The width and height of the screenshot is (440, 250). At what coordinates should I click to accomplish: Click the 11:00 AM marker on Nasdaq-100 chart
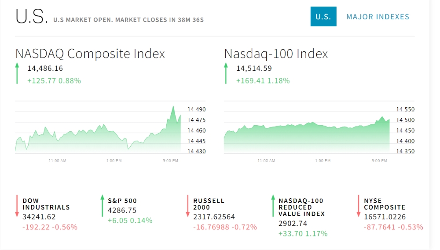pos(266,161)
